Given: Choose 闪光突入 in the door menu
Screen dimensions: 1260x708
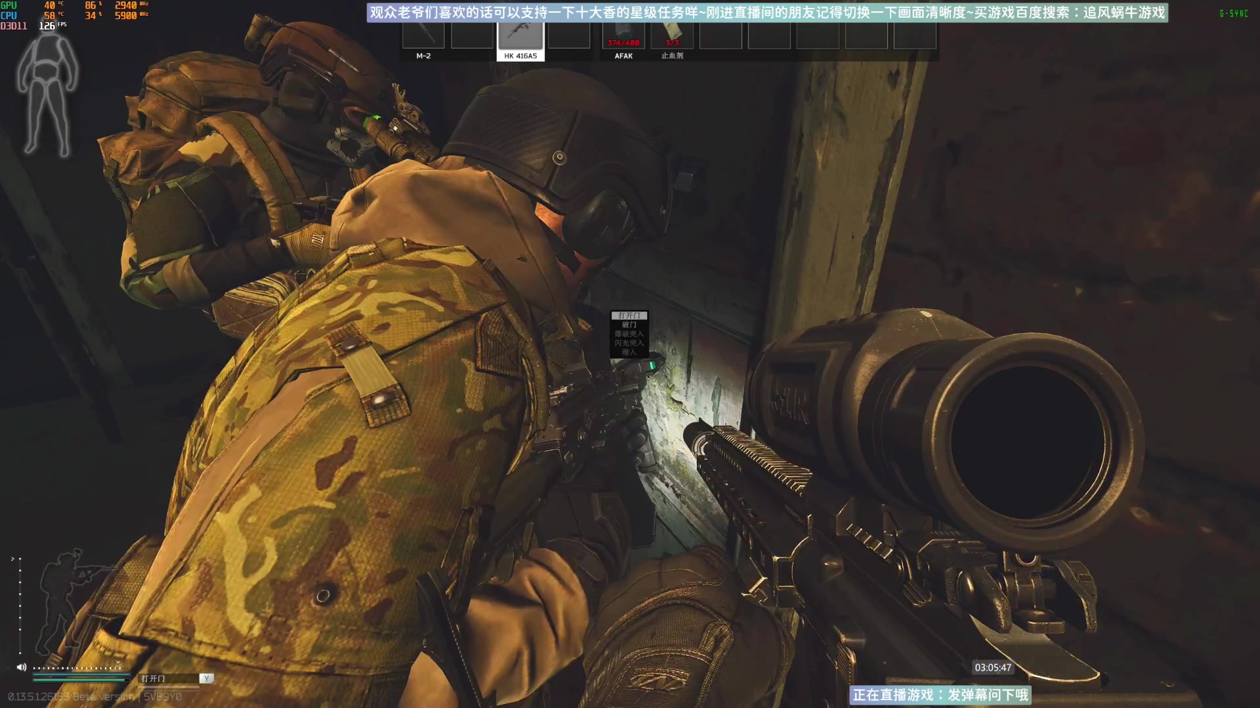Looking at the screenshot, I should pyautogui.click(x=629, y=343).
